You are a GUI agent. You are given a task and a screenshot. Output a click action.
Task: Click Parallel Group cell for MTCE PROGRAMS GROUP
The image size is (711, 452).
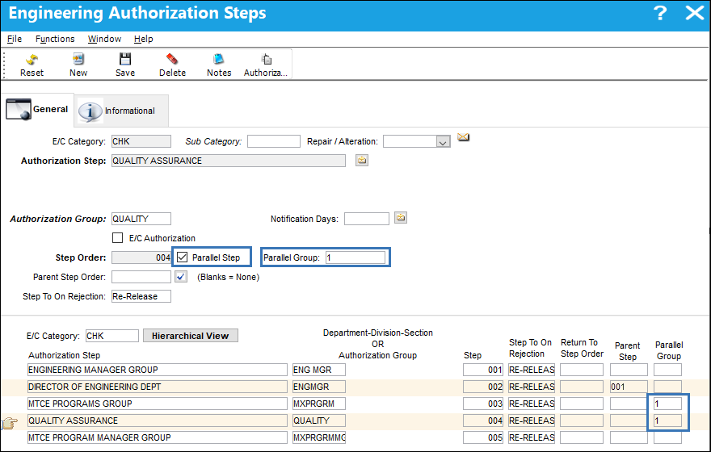(x=667, y=404)
